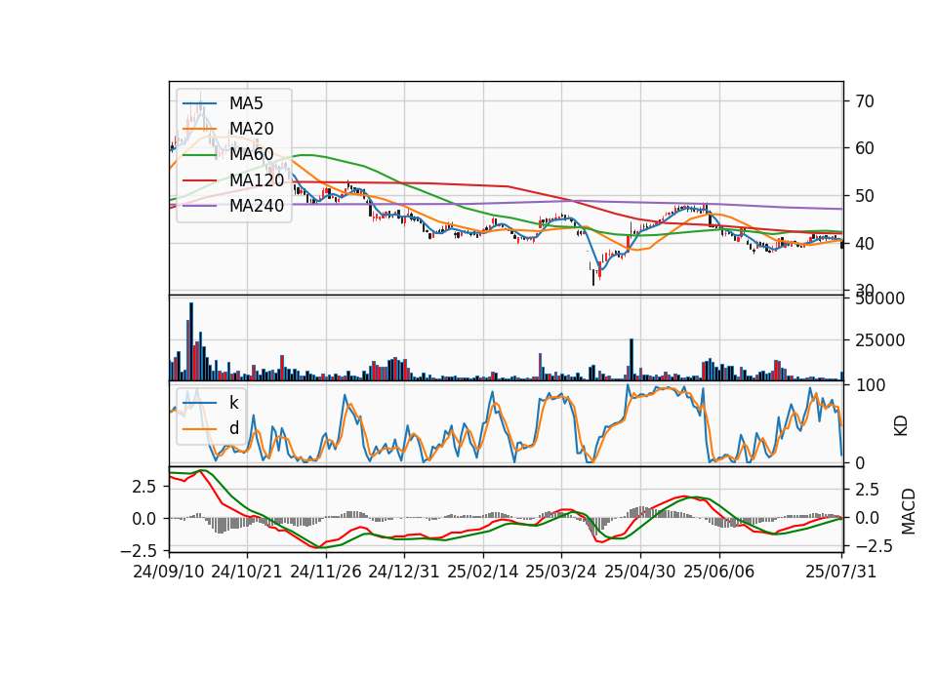Click the MACD vertical axis title
This screenshot has width=937, height=673.
point(909,511)
